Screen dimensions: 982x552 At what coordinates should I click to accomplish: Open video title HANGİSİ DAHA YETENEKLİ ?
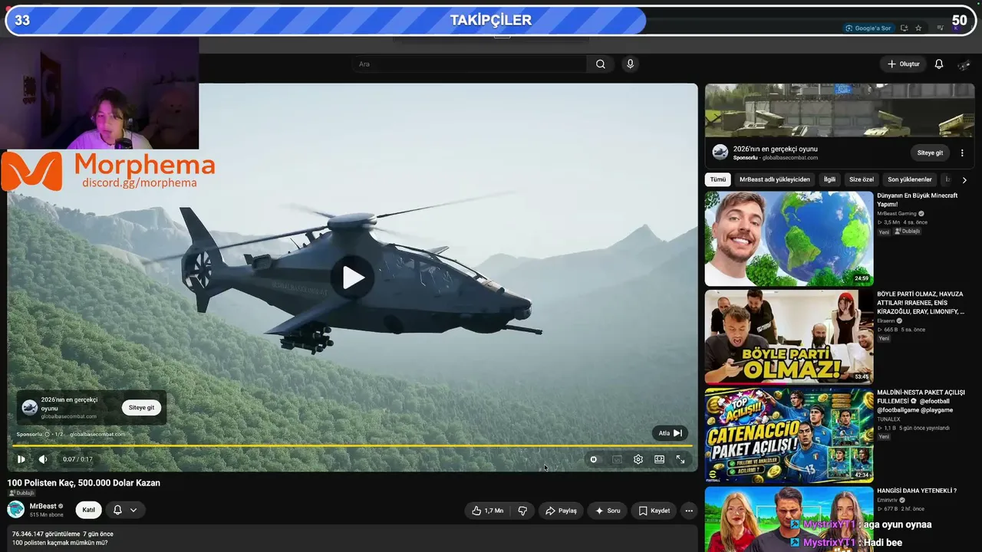[x=917, y=491]
